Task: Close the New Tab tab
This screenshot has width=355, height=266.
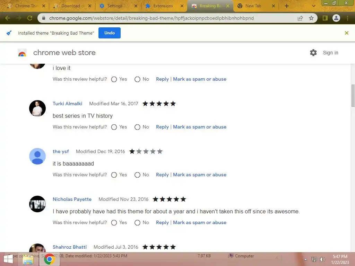Action: tap(274, 6)
